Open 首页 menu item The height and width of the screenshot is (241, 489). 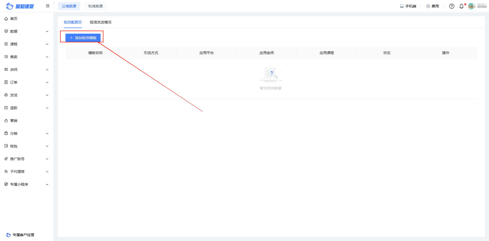(27, 19)
